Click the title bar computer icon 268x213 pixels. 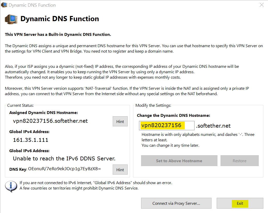click(x=4, y=5)
